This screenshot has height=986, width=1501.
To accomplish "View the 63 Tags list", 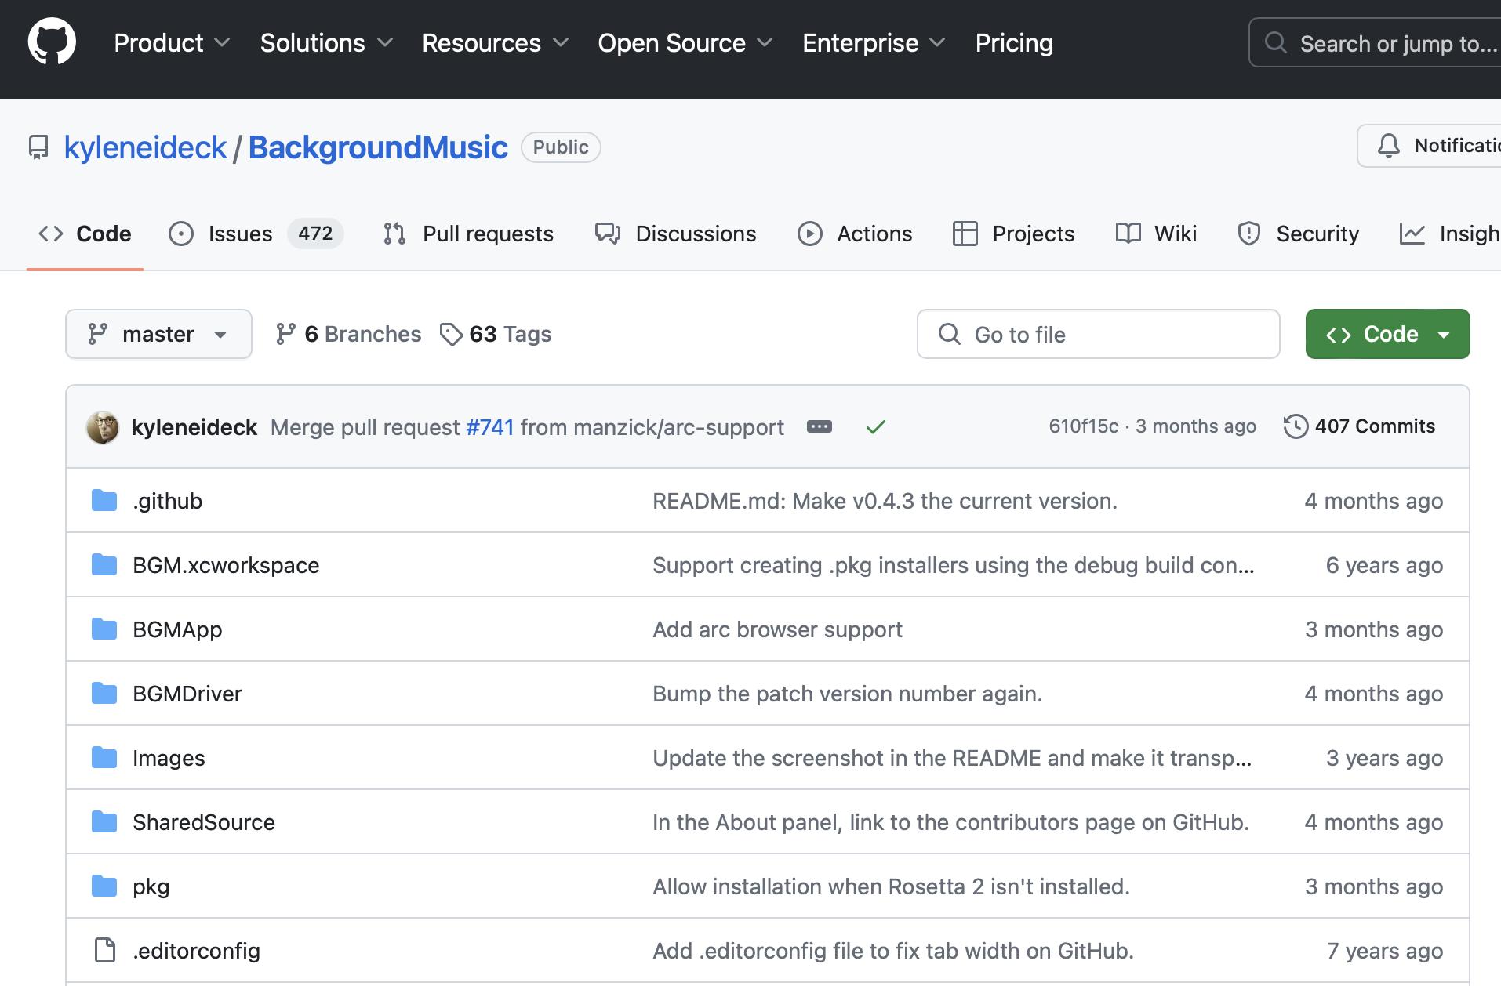I will (x=496, y=334).
